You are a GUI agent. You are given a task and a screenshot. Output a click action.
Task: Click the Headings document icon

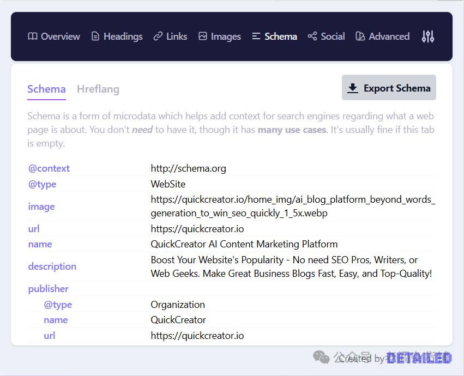click(x=95, y=37)
